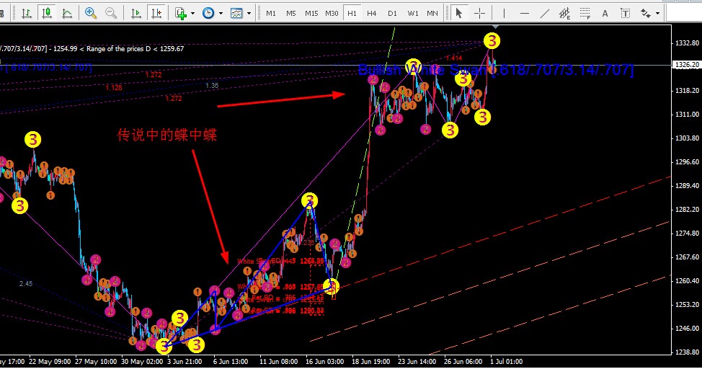Click the 1326.20 current price label

point(687,65)
